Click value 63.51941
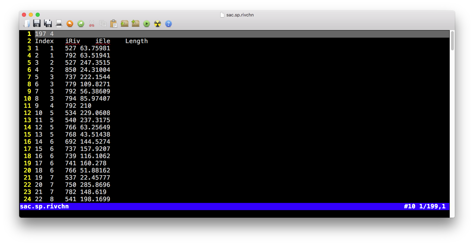 click(95, 55)
